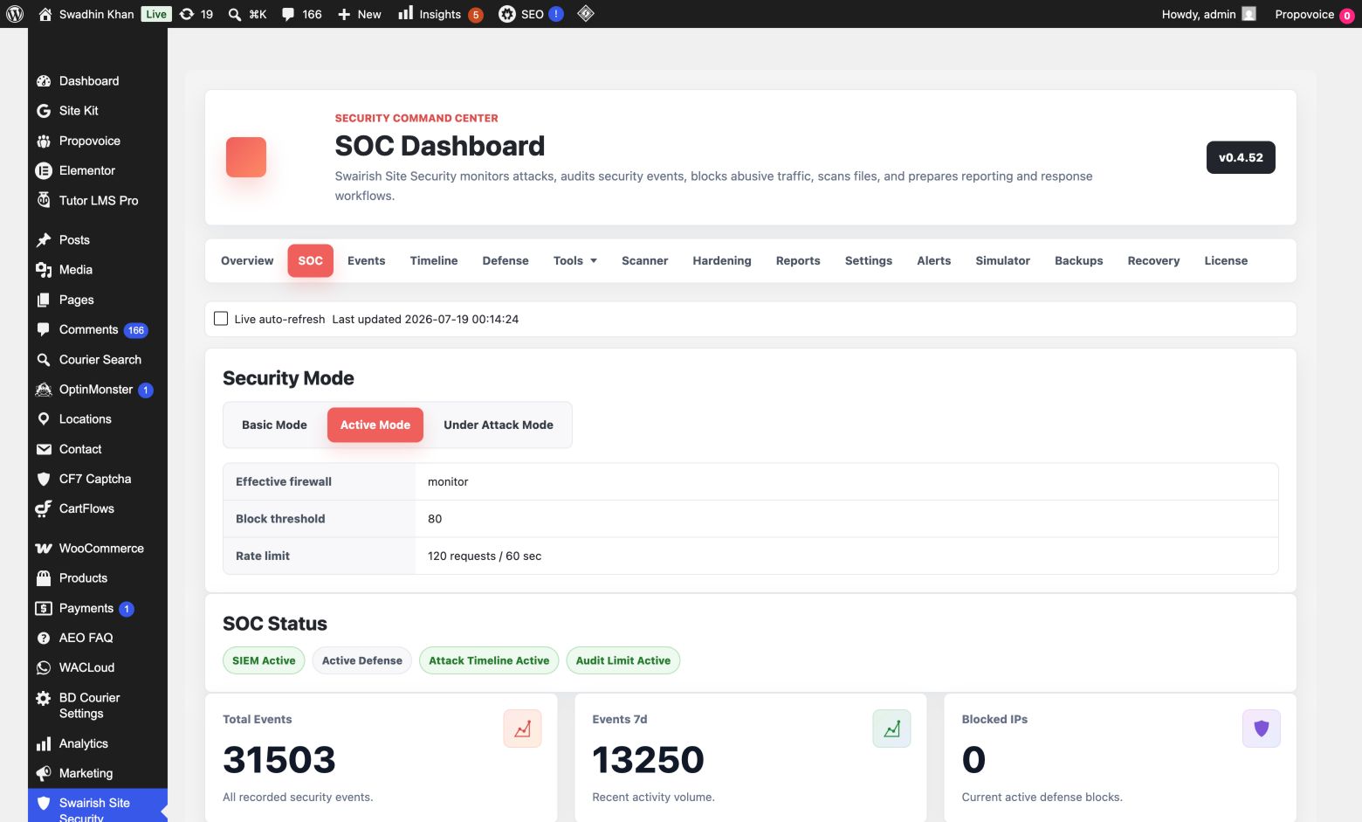Screen dimensions: 1362x822
Task: Click the SIEM Active status pill
Action: 264,660
